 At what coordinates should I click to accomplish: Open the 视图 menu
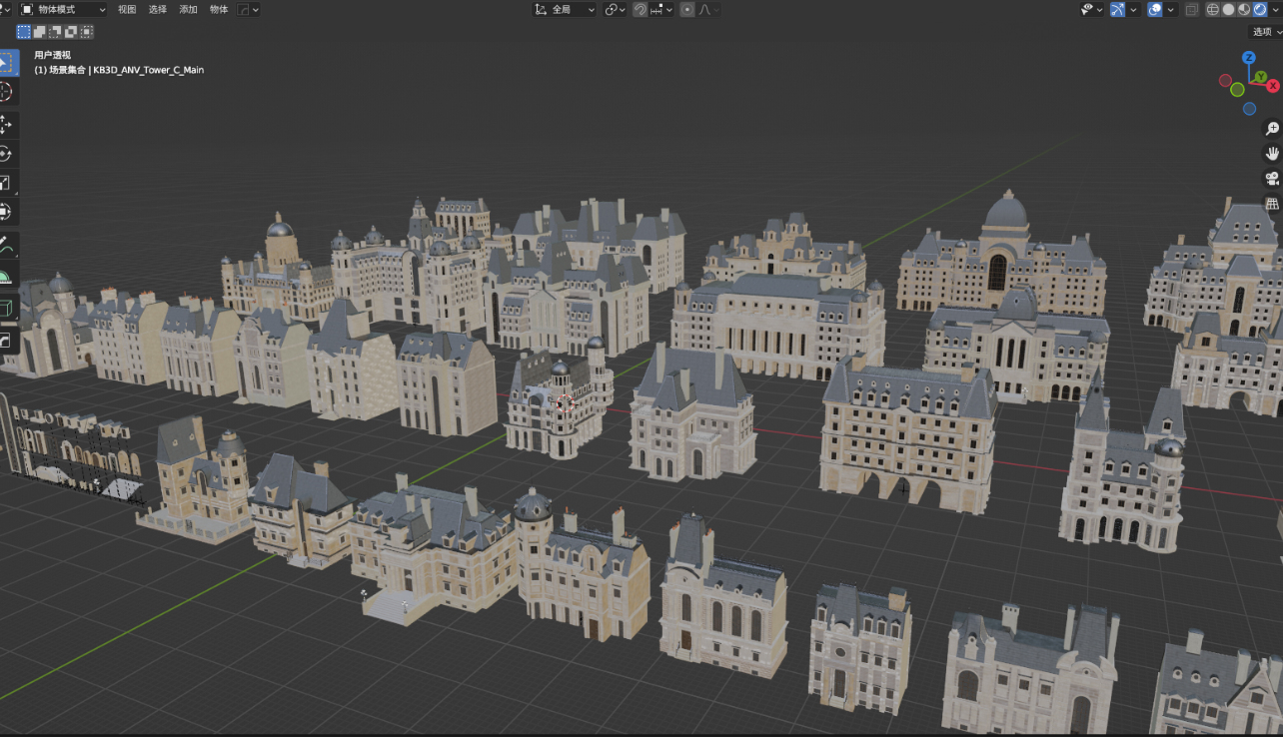(127, 9)
